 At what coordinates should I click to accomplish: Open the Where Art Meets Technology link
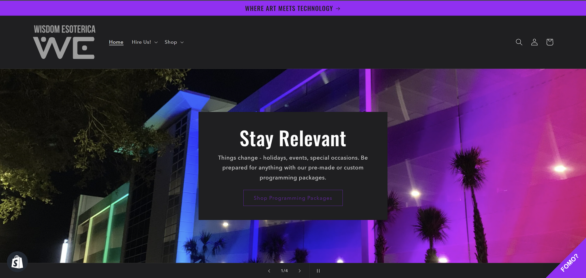point(289,9)
